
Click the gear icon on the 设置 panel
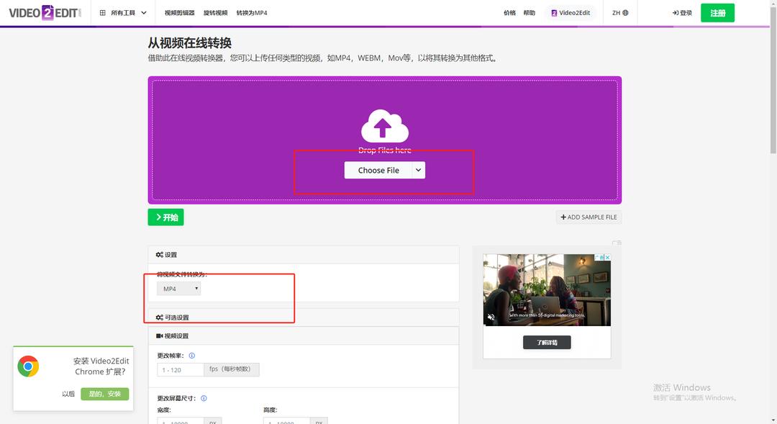(x=160, y=254)
